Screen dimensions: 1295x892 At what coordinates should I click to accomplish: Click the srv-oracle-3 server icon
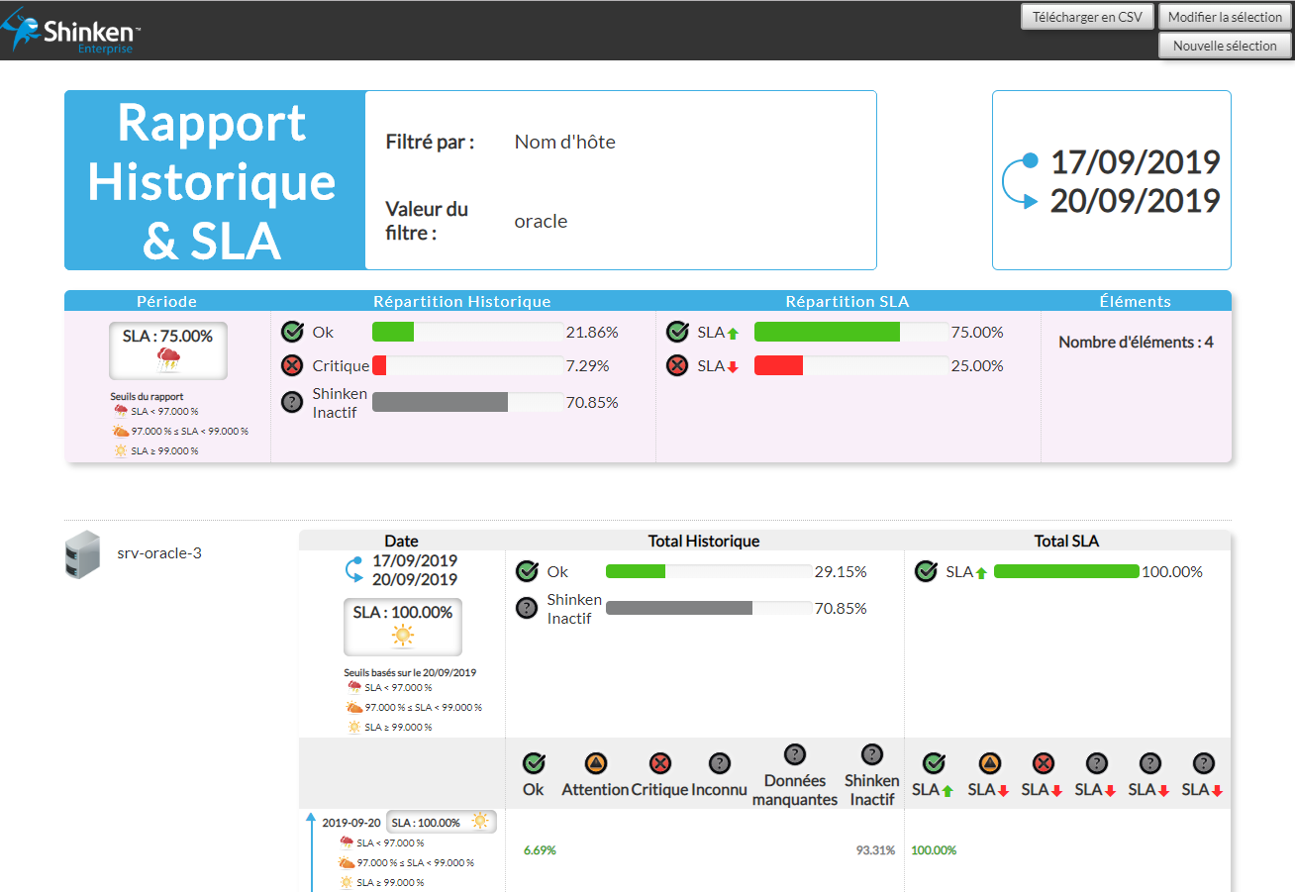point(82,554)
